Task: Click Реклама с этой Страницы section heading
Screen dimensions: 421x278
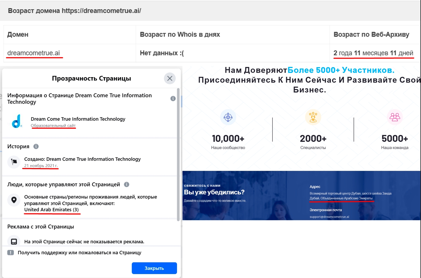Action: [x=41, y=227]
